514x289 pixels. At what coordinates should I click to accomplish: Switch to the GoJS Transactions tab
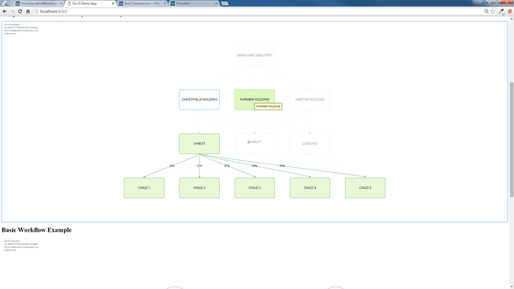tap(142, 3)
